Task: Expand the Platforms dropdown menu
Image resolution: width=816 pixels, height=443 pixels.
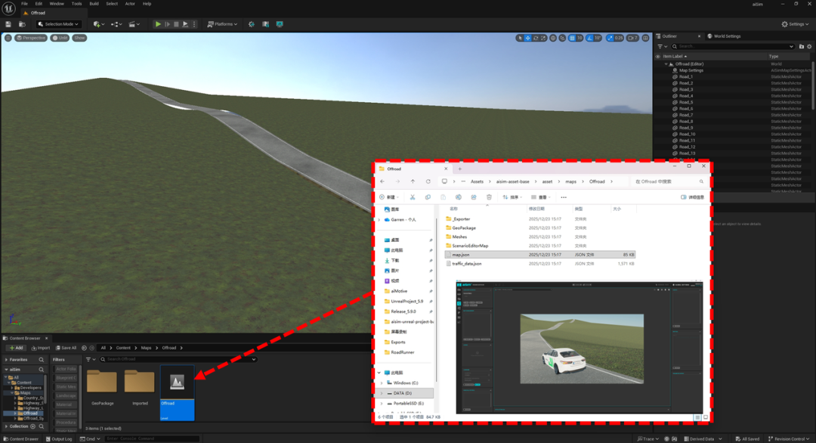Action: coord(222,24)
